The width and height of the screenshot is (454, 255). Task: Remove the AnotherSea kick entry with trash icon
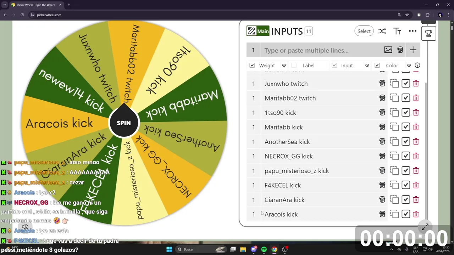point(416,142)
